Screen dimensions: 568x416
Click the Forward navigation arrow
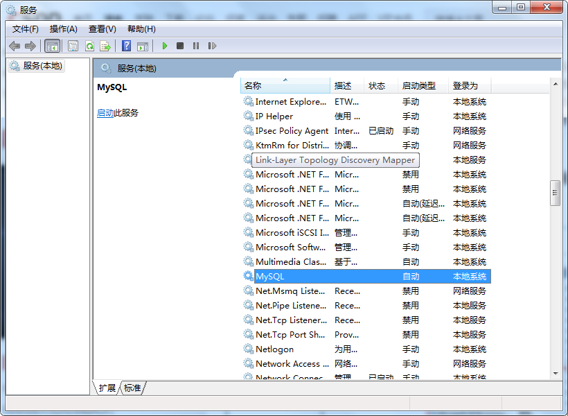pos(30,46)
